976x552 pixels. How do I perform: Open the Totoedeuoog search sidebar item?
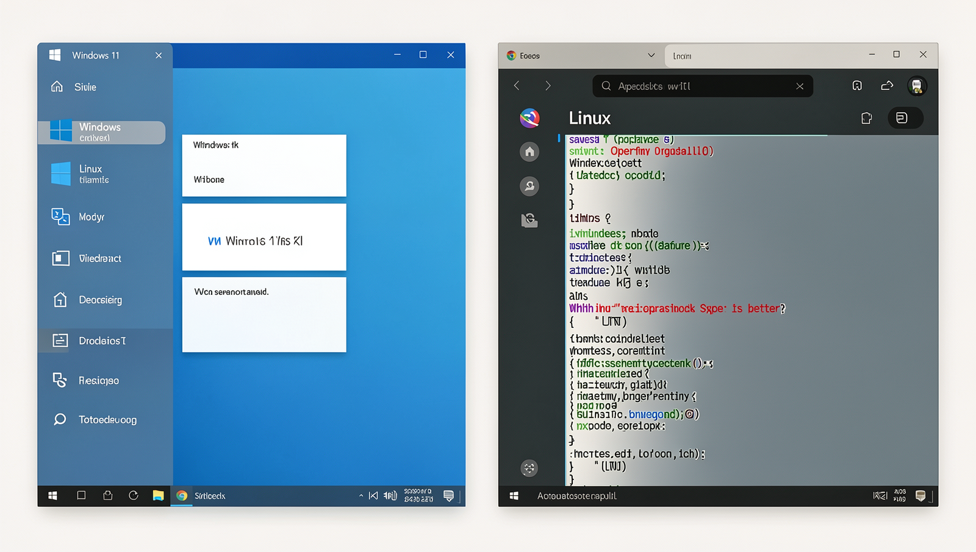(x=95, y=419)
